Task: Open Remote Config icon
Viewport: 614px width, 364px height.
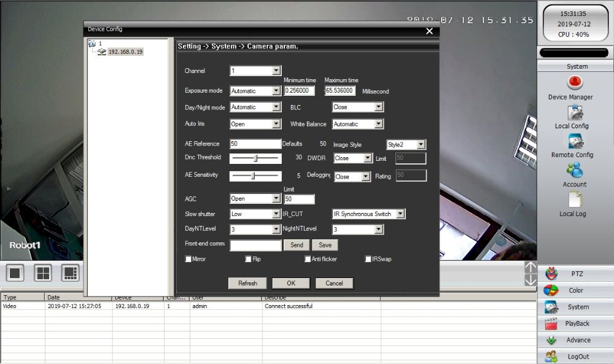Action: point(576,141)
